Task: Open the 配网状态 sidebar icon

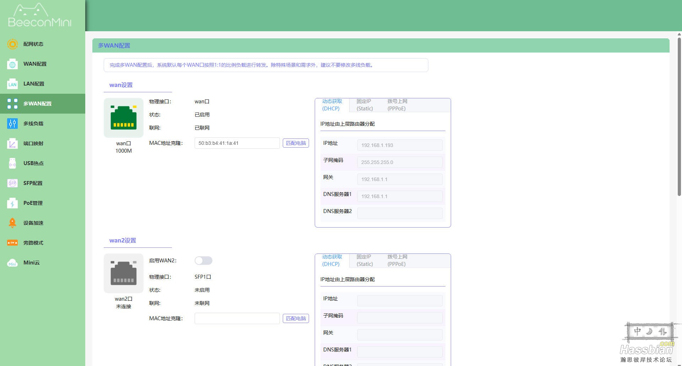Action: tap(12, 44)
